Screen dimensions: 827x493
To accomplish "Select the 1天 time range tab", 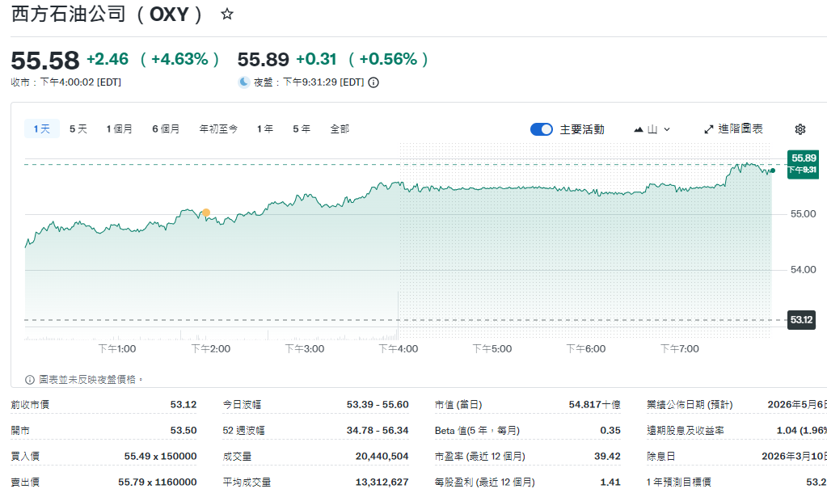I will coord(41,129).
